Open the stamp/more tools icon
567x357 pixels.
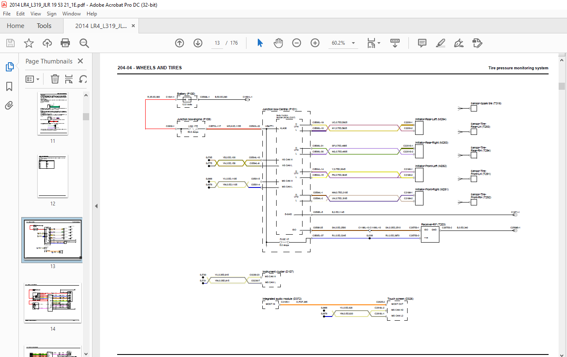click(477, 43)
